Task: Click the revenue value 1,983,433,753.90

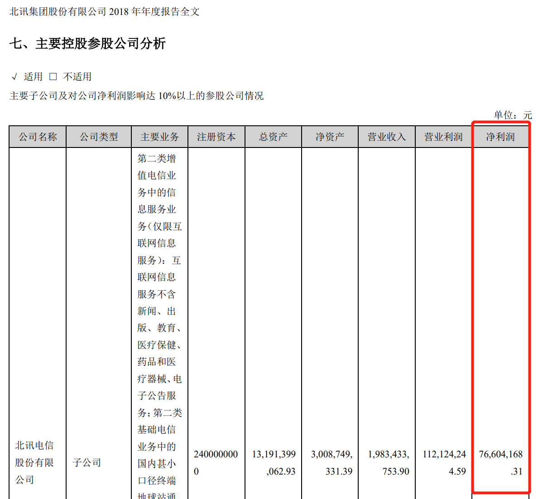Action: (389, 463)
